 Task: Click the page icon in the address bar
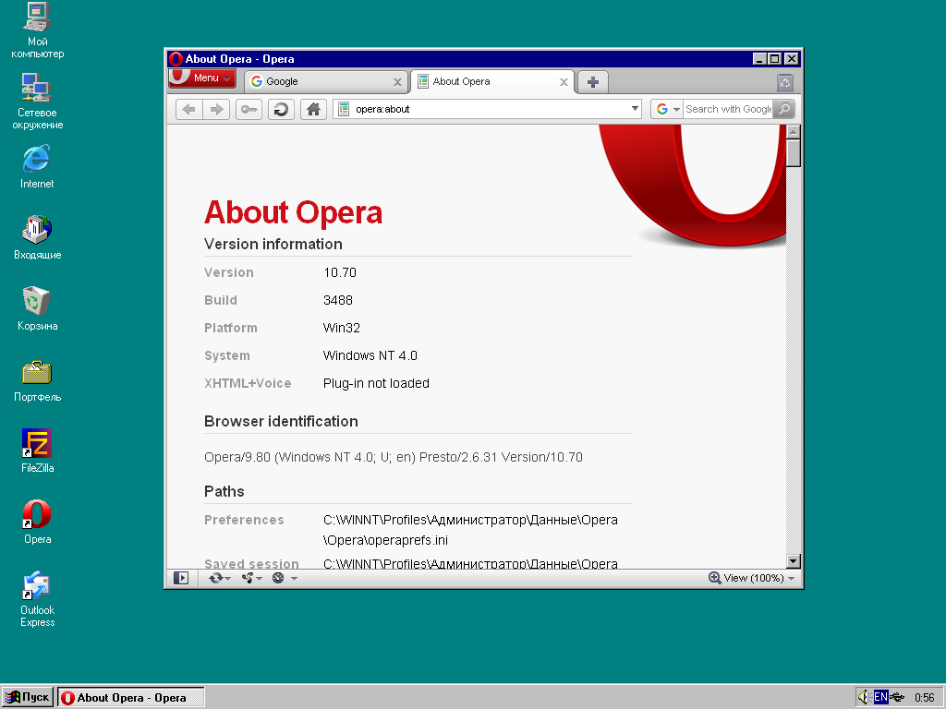tap(344, 109)
